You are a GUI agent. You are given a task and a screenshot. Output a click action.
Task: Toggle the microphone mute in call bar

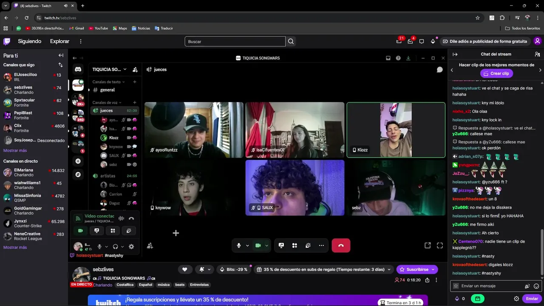coord(239,245)
